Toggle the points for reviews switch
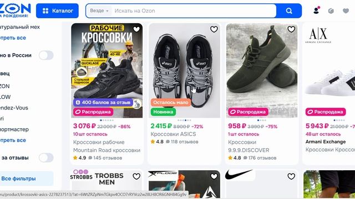355x199 pixels. pyautogui.click(x=46, y=158)
